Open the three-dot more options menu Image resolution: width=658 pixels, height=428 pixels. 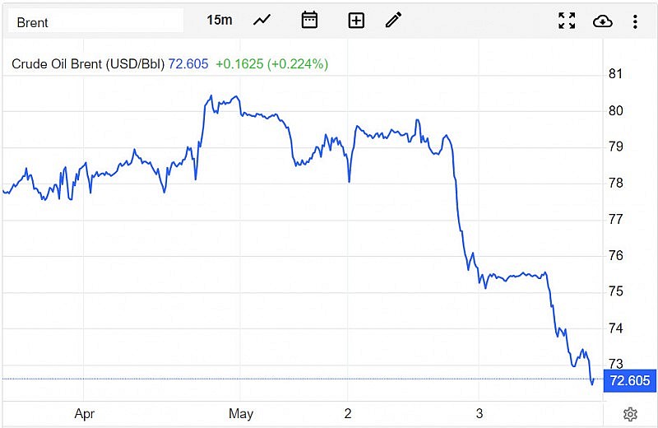[635, 21]
